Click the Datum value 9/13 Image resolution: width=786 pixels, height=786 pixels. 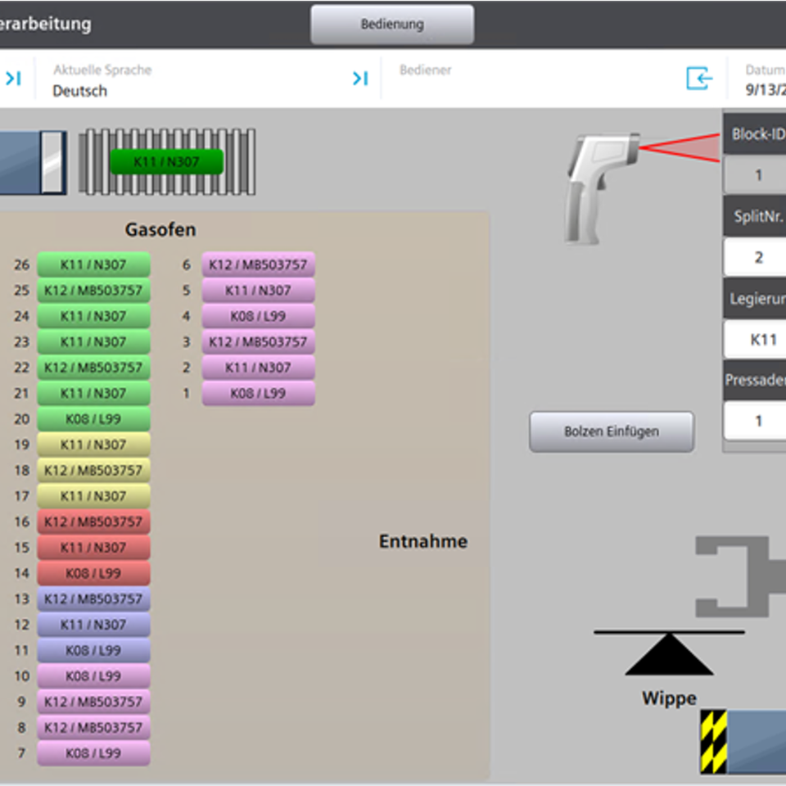pos(766,90)
